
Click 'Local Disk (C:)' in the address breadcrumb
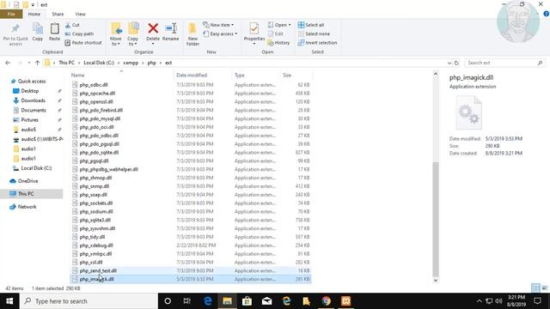click(x=99, y=63)
